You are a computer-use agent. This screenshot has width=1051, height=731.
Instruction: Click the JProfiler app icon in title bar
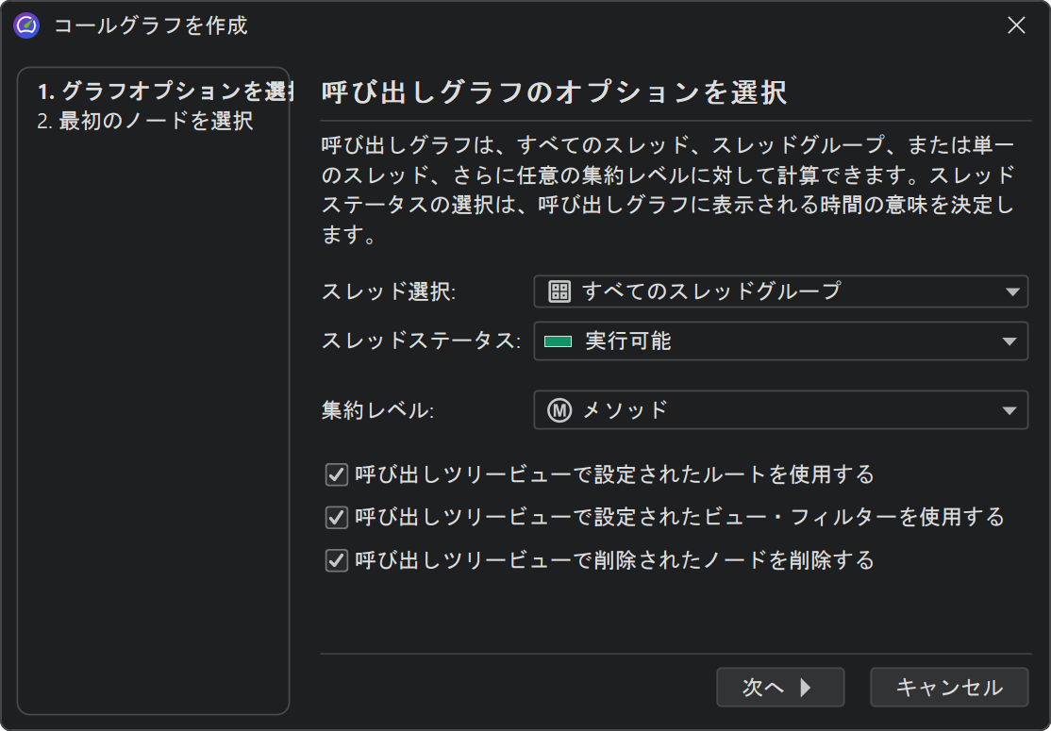[x=26, y=25]
